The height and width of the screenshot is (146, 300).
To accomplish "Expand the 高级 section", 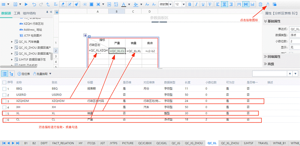I will tap(269, 64).
